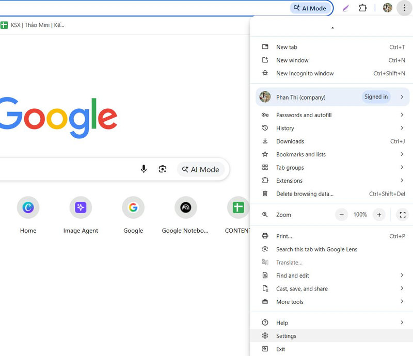Choose Delete browsing data entry
413x356 pixels.
pos(332,194)
